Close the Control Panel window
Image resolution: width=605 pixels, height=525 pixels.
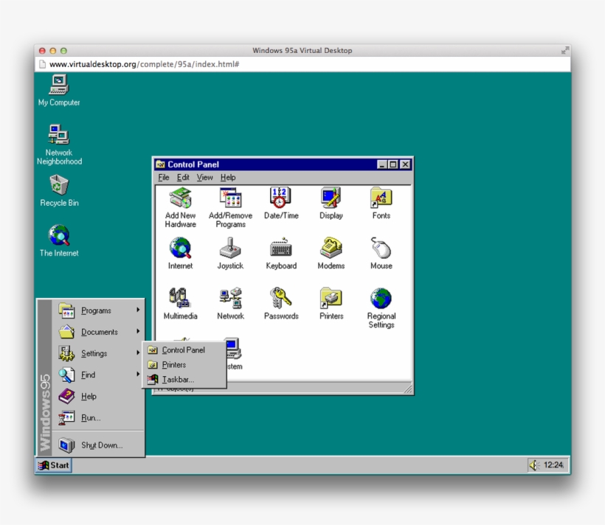tap(405, 164)
